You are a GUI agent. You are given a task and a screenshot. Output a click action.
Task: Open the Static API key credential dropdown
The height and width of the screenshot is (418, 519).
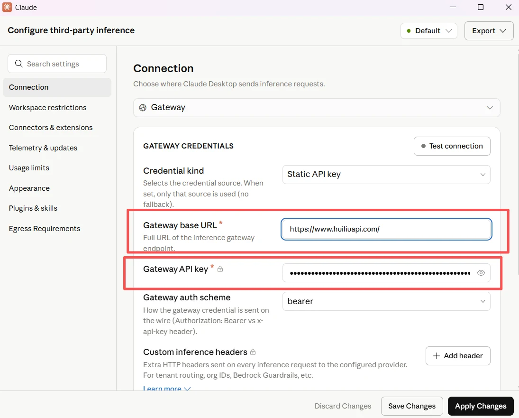click(x=386, y=174)
